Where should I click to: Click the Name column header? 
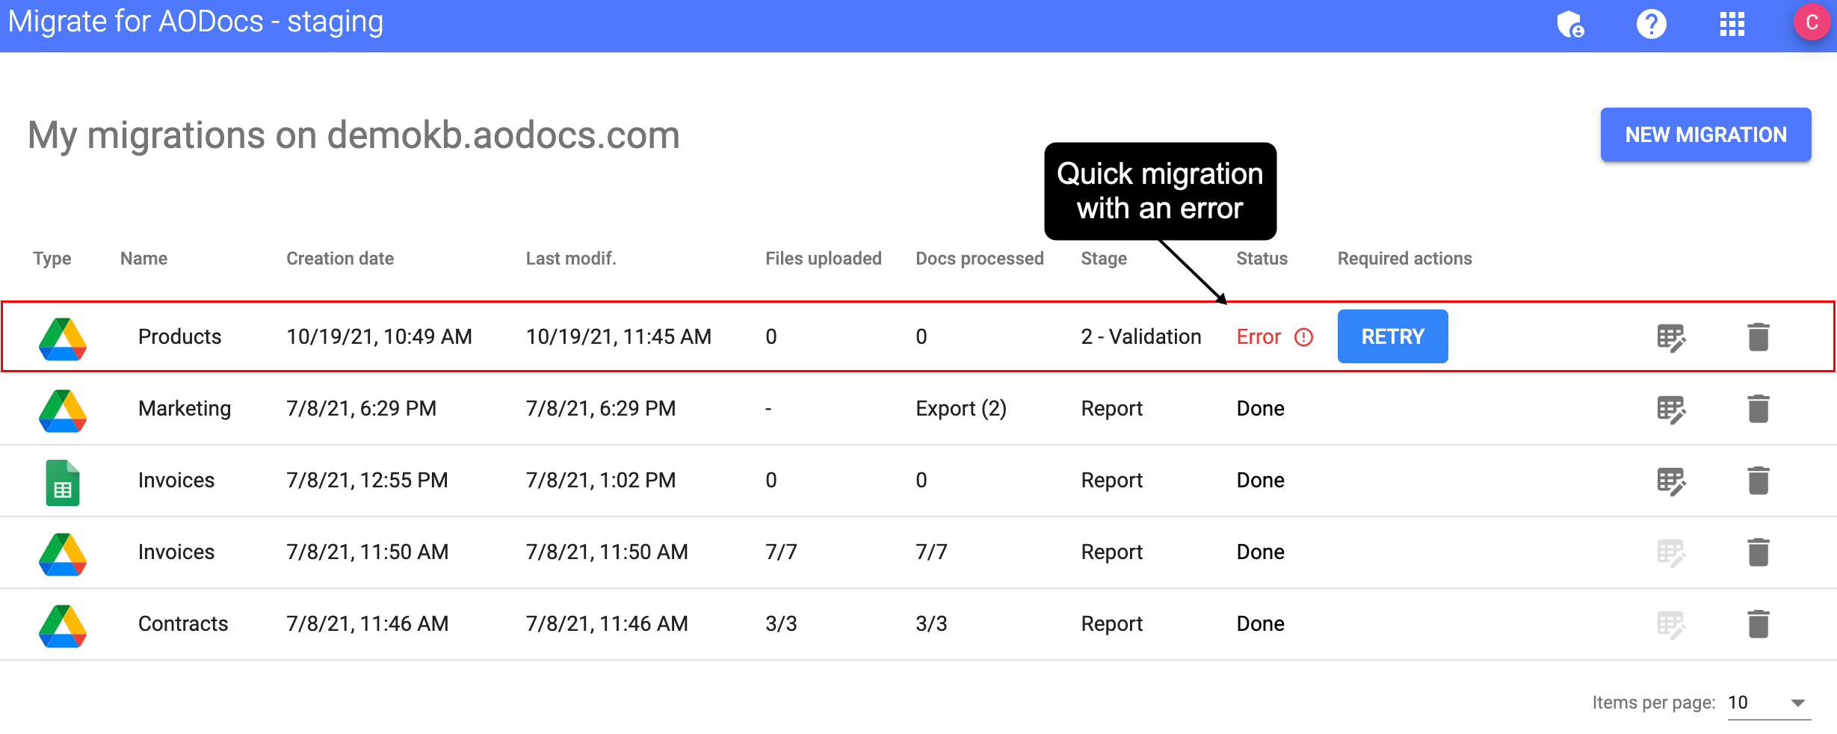[143, 259]
